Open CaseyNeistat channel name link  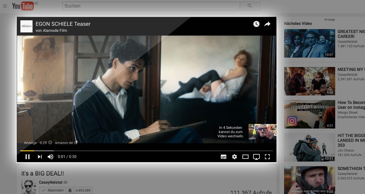[50, 182]
